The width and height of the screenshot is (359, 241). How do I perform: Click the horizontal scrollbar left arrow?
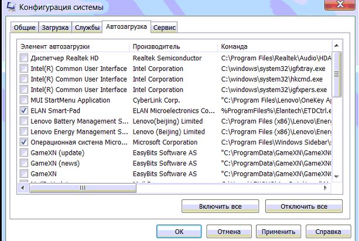[x=23, y=188]
